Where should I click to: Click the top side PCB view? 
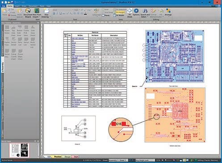click(175, 56)
